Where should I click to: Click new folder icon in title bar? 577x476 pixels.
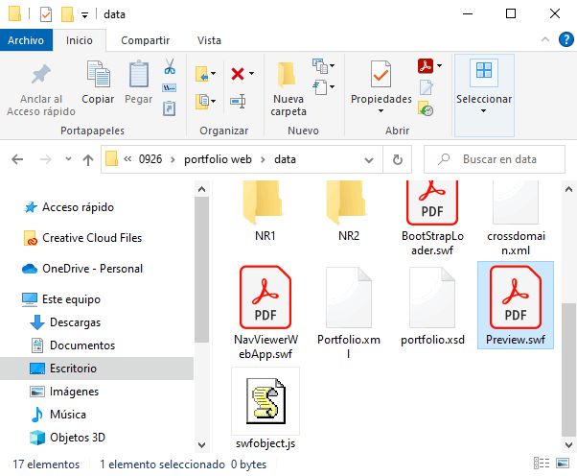(67, 14)
